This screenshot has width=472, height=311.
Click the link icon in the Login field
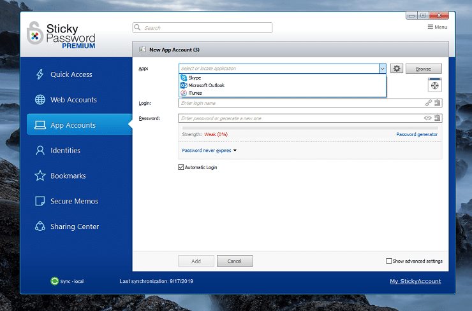point(429,102)
